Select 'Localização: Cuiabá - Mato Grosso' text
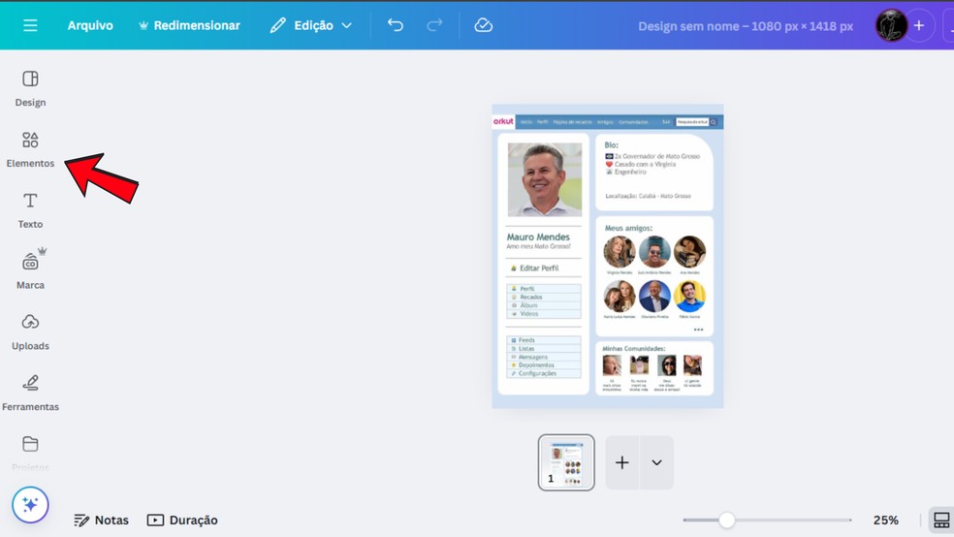 pos(648,196)
